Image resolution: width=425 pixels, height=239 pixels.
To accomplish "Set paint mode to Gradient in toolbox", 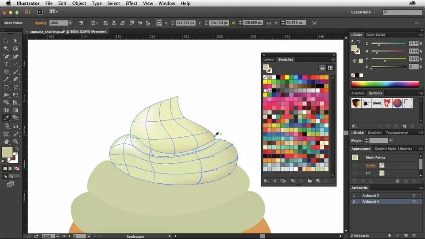I will (x=11, y=169).
